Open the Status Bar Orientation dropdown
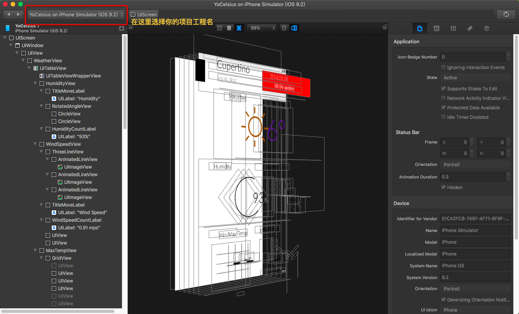This screenshot has width=519, height=314. [475, 165]
